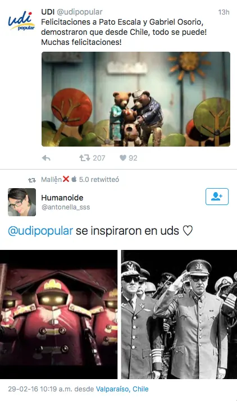View the bear family animation image

[136, 99]
